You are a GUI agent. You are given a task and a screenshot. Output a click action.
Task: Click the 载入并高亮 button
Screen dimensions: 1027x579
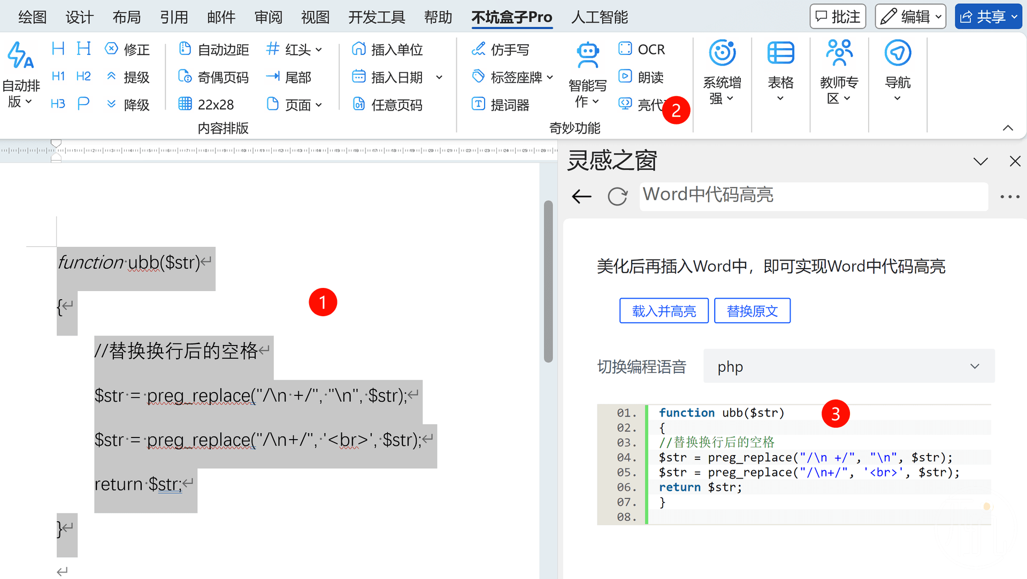(664, 311)
